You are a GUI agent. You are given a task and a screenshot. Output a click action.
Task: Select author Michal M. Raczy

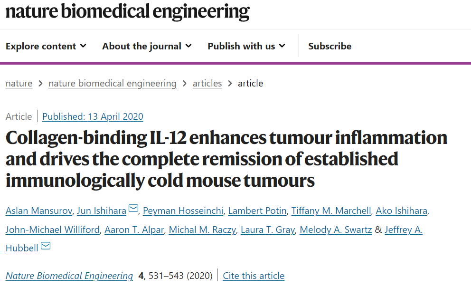[202, 230]
